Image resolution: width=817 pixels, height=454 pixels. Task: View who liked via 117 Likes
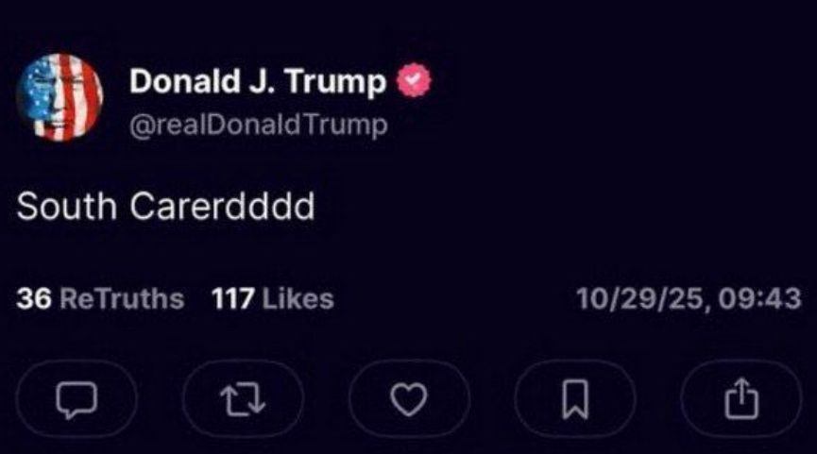point(273,299)
